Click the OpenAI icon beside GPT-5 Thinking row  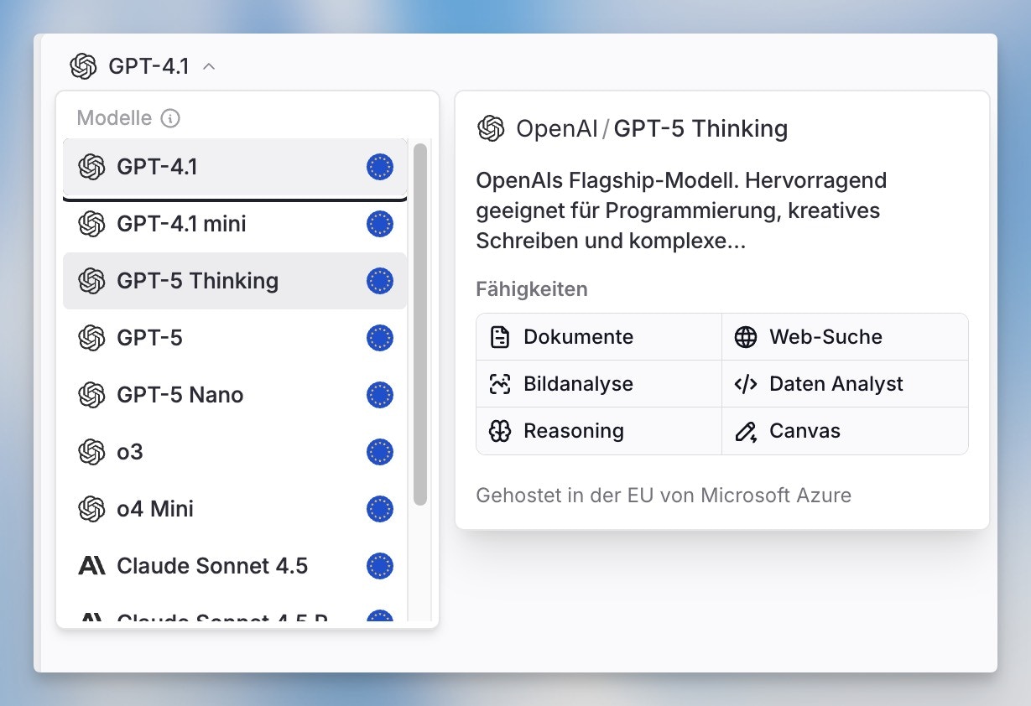(x=91, y=281)
